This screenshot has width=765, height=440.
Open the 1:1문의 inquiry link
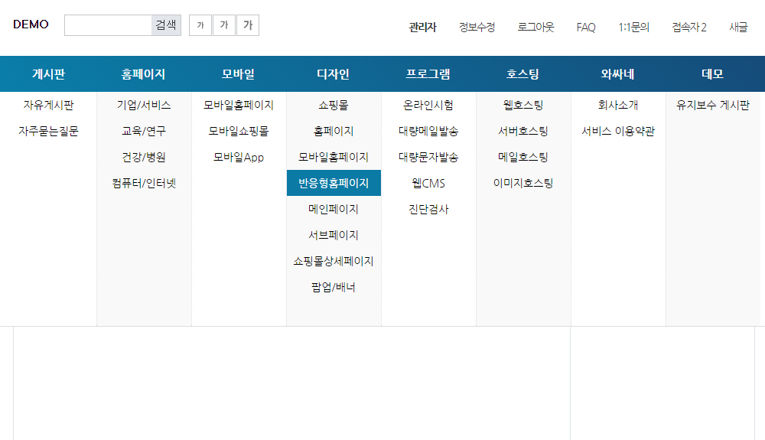(633, 27)
